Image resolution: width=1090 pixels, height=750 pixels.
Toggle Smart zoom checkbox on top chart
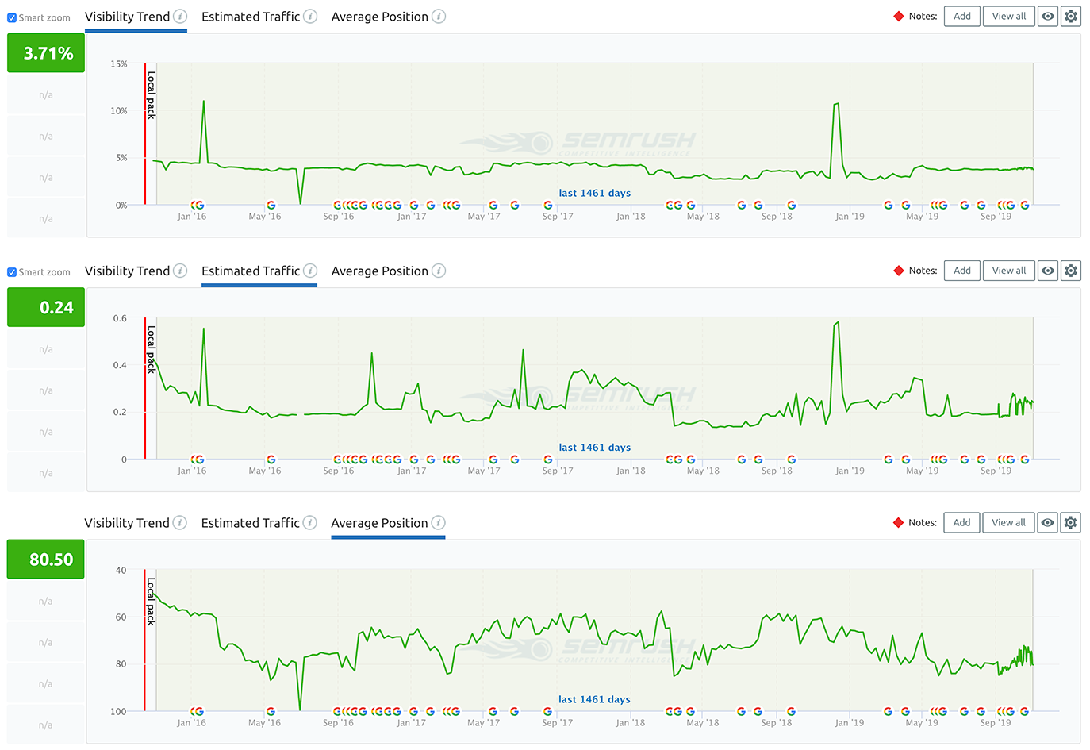click(x=12, y=17)
